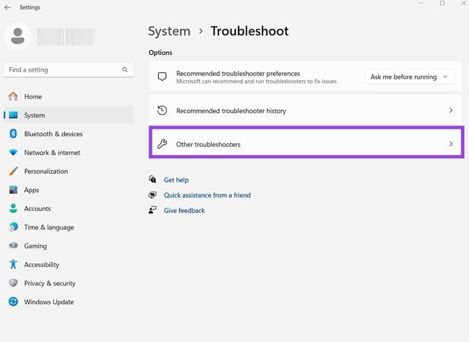Viewport: 469px width, 342px height.
Task: Open Network & internet settings
Action: pyautogui.click(x=69, y=152)
